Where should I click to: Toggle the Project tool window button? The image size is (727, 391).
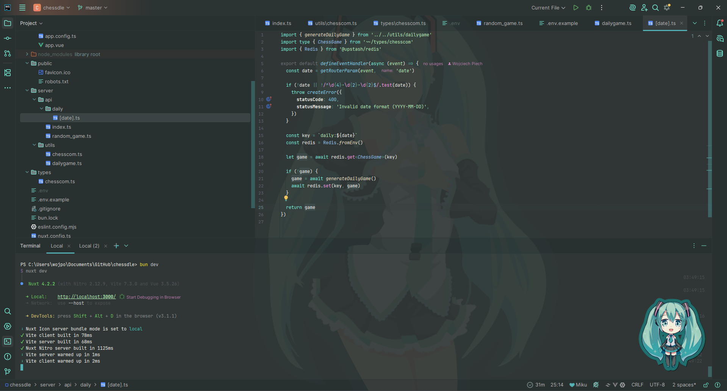point(8,23)
